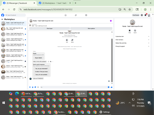
Task: Open Microsoft Edge from the taskbar
Action: 17,94
